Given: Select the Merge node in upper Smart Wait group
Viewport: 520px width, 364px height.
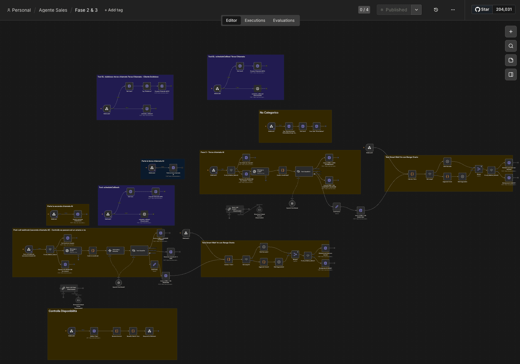Looking at the screenshot, I should tap(479, 169).
